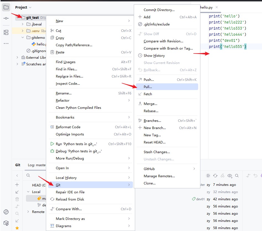Click the commit row reading '7 minutes ago'

tap(224, 184)
